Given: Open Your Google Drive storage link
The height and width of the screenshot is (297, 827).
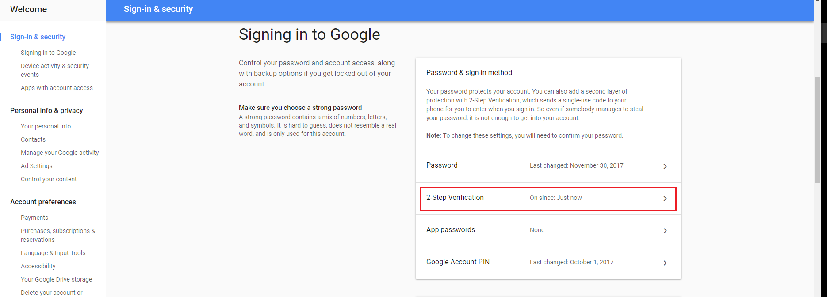Looking at the screenshot, I should tap(56, 279).
